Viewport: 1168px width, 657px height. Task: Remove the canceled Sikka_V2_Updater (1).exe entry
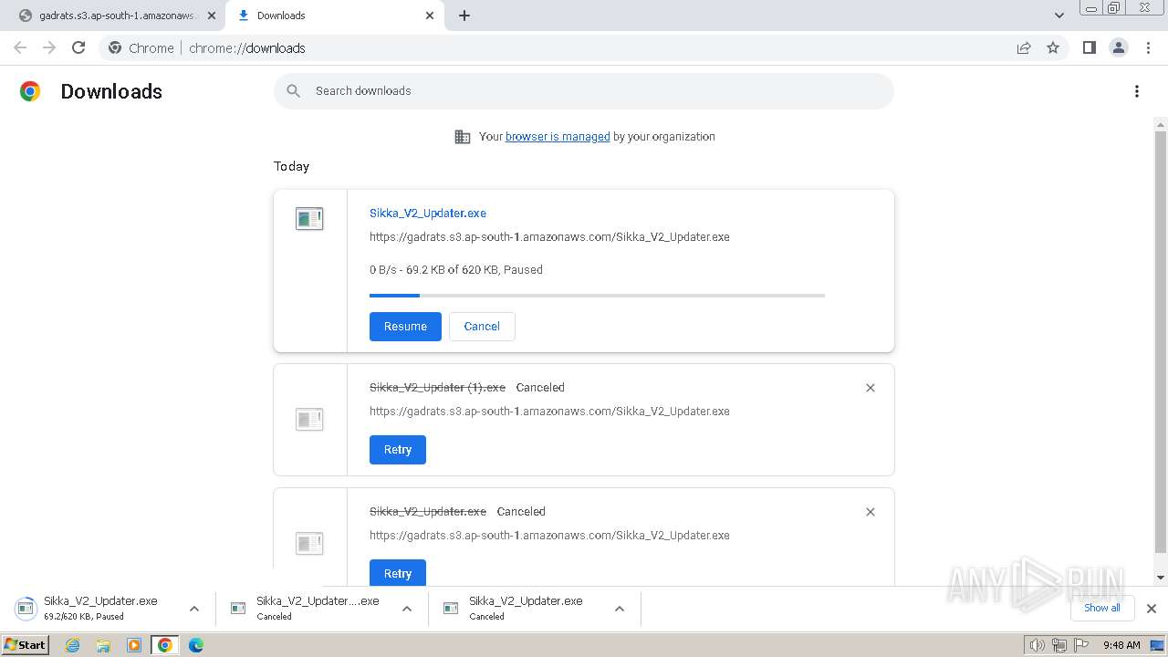click(871, 388)
